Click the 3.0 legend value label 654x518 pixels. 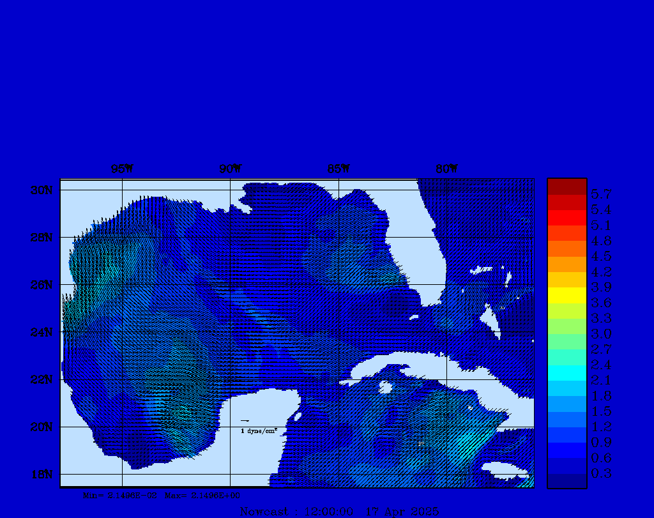pyautogui.click(x=601, y=333)
